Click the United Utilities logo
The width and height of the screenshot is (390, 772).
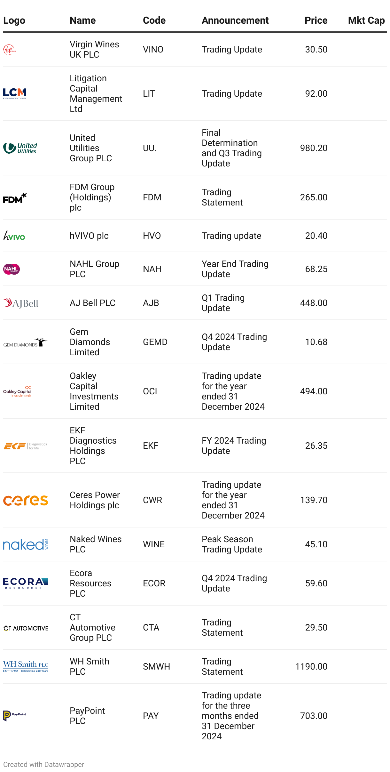(x=20, y=148)
